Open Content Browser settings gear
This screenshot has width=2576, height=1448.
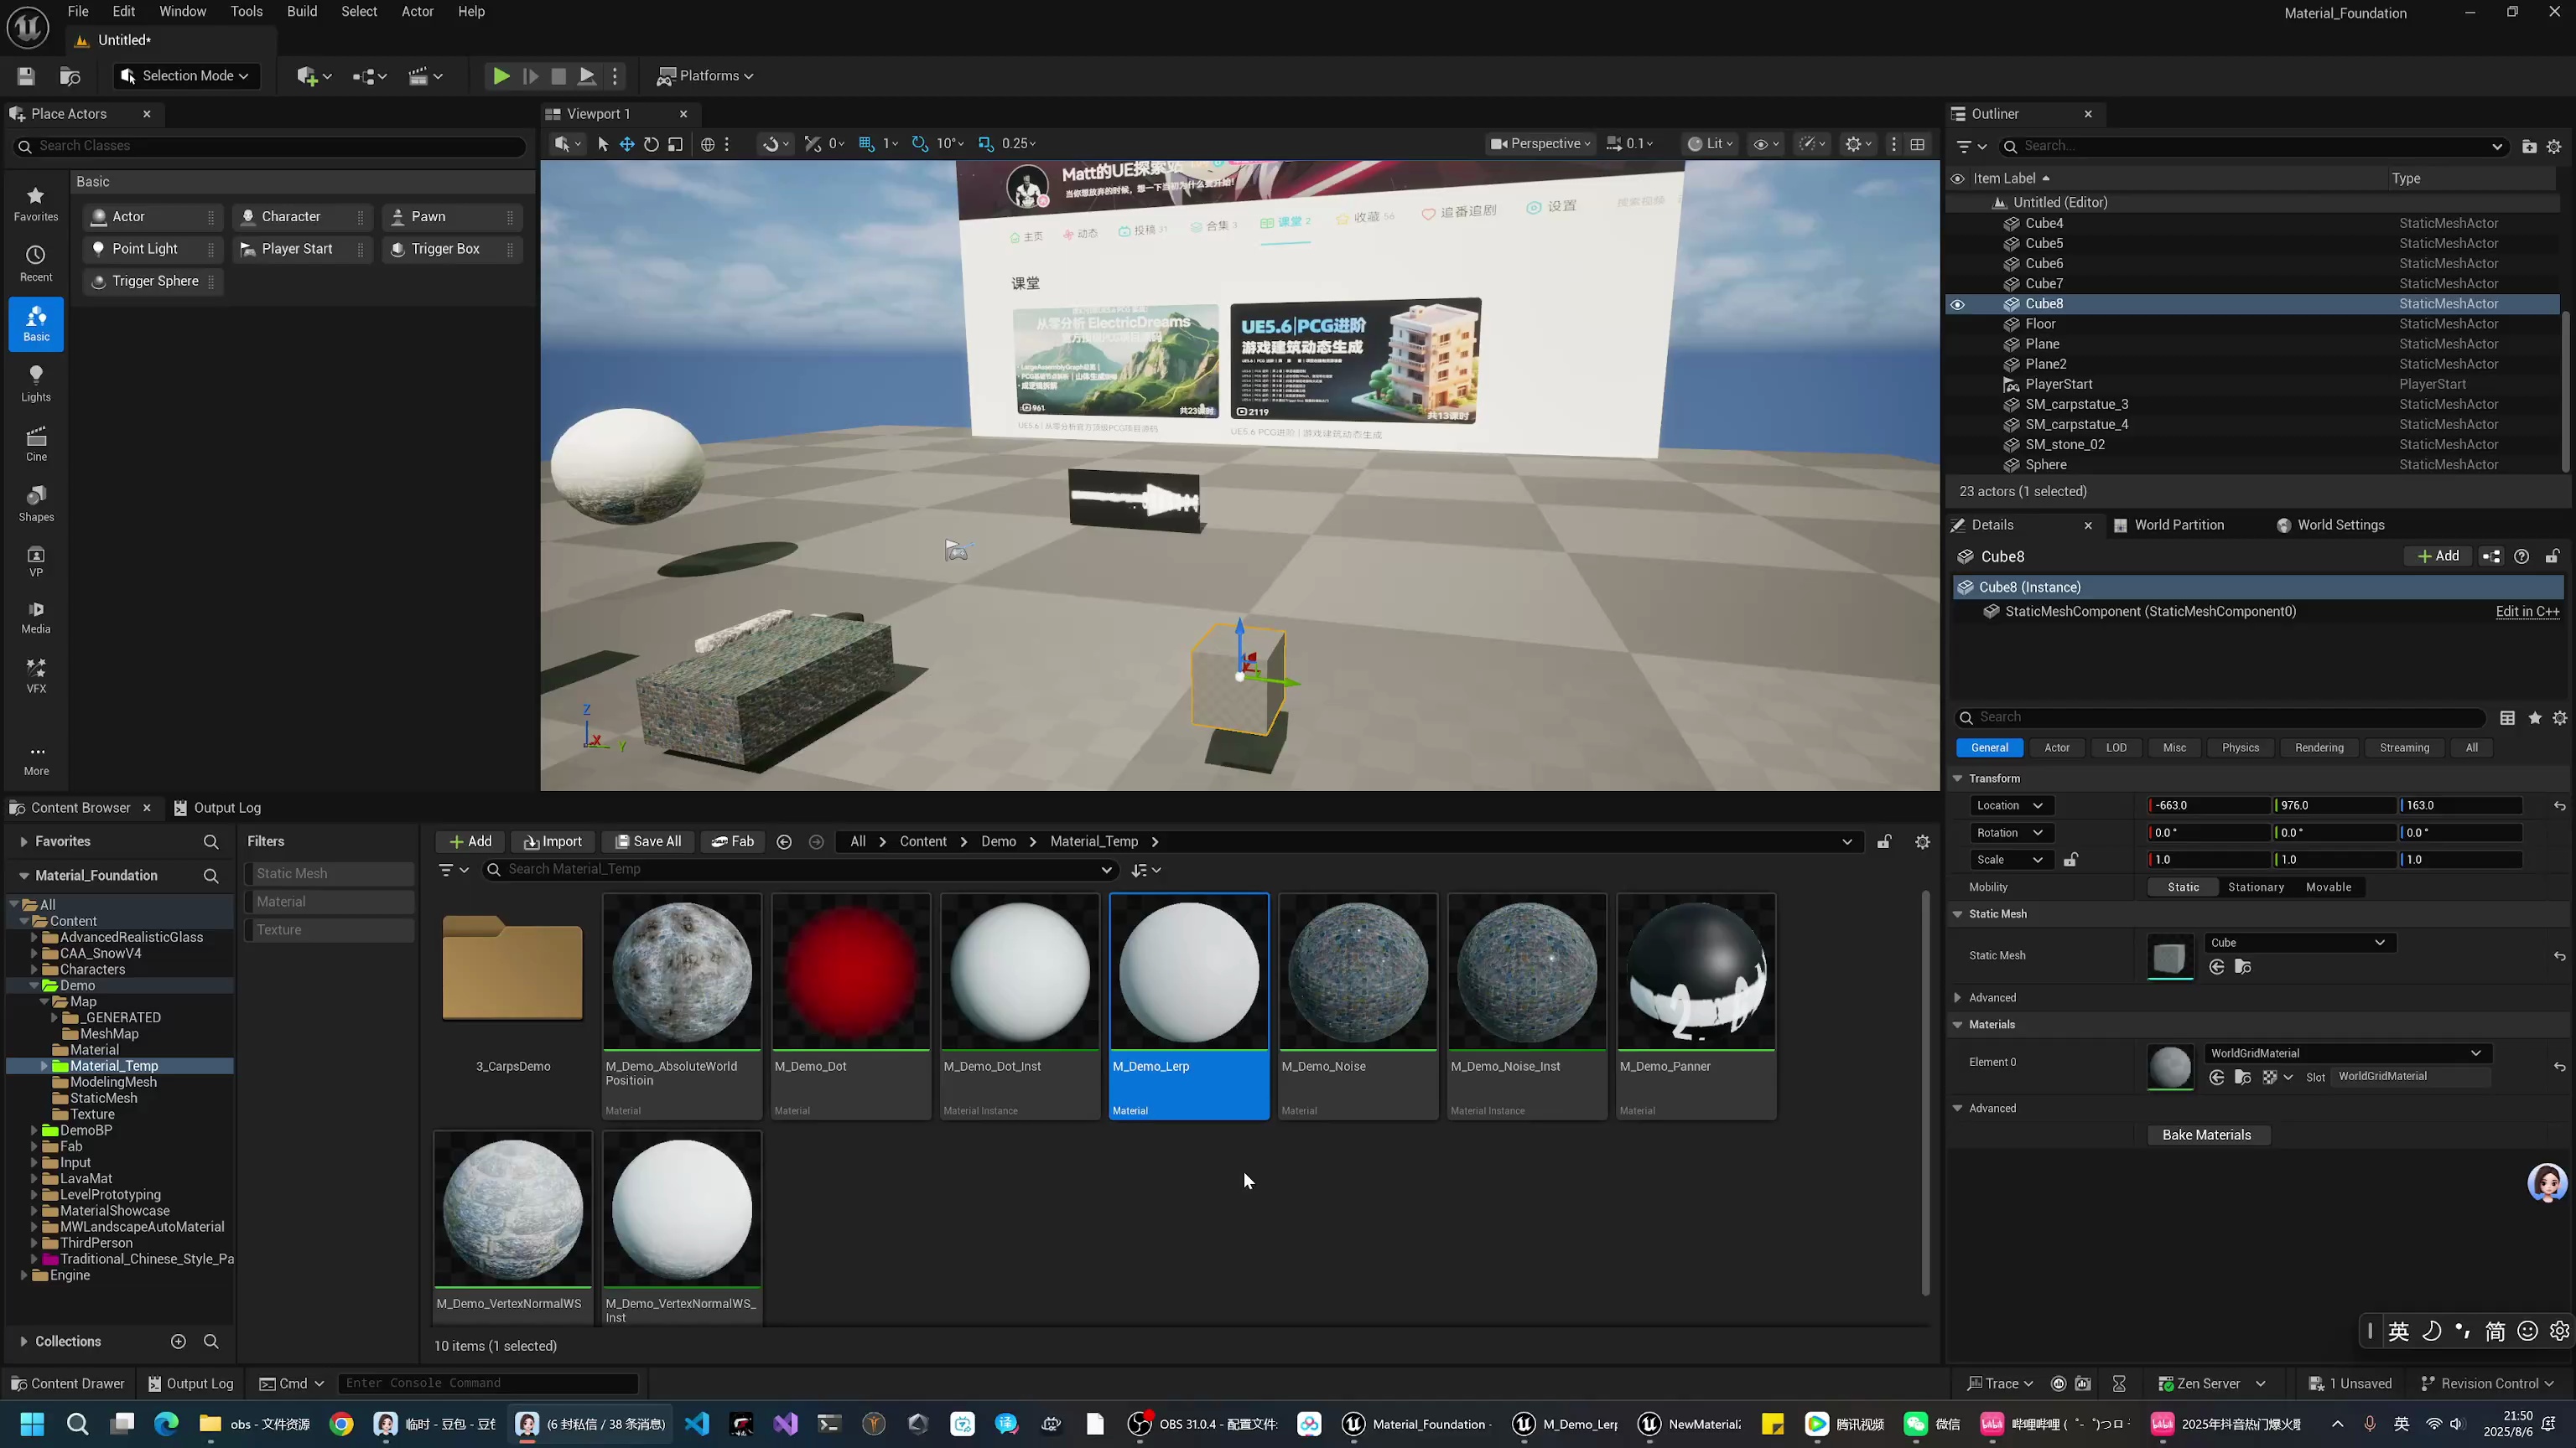1922,842
